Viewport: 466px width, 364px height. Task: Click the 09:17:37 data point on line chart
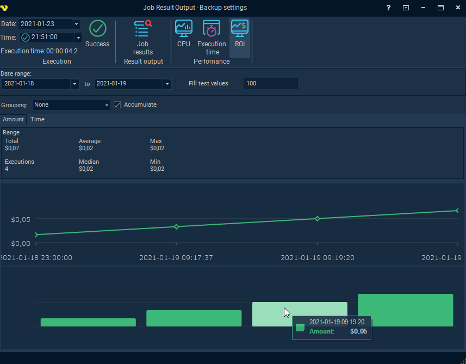176,226
